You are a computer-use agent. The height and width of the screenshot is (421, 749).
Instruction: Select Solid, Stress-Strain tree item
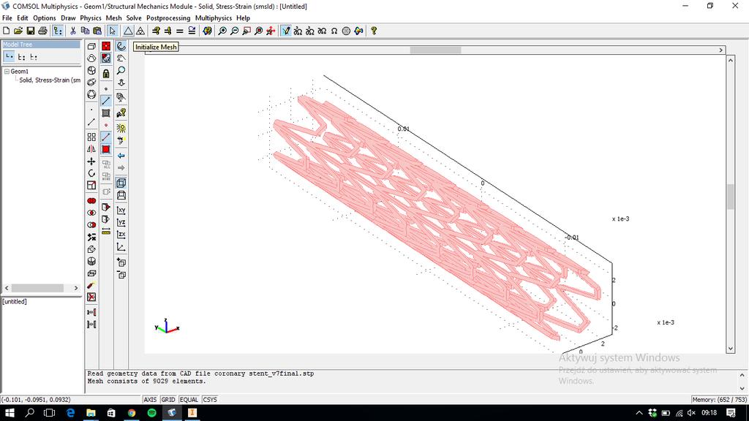coord(50,80)
